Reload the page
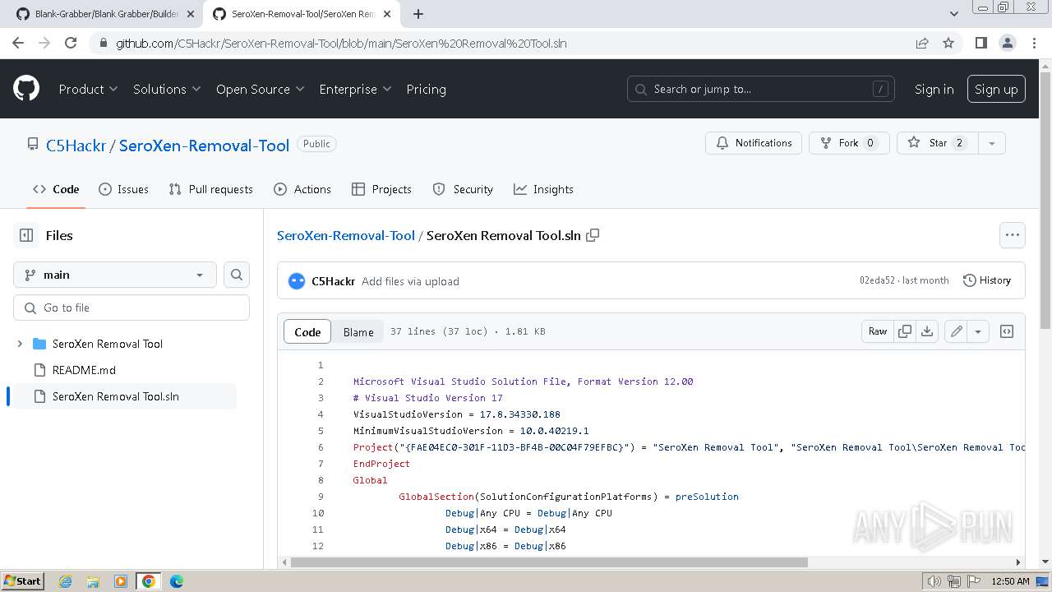This screenshot has width=1052, height=592. (71, 43)
